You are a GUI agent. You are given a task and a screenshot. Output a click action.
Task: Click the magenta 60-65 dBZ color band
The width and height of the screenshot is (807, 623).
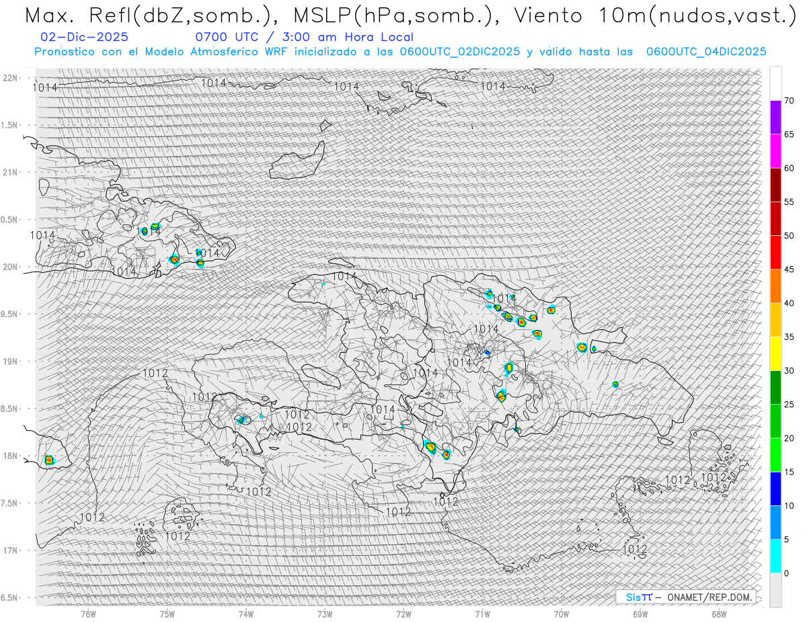(x=775, y=151)
